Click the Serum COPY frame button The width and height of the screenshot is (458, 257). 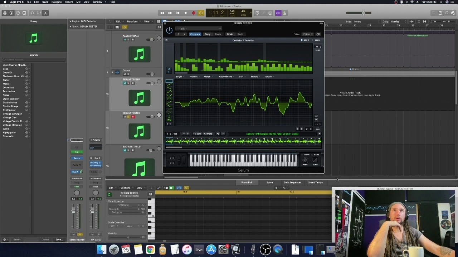[x=198, y=134]
